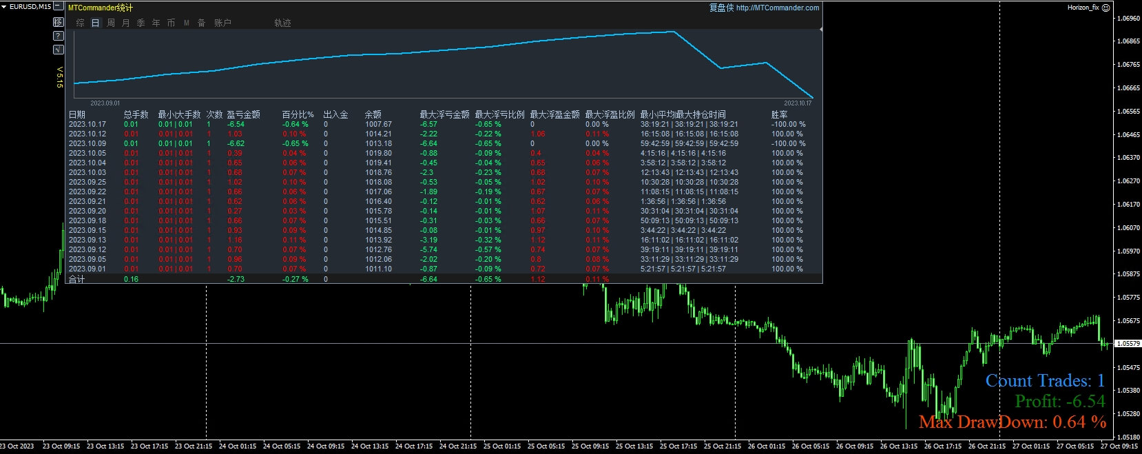Select the 2023.10.17 row in table
The width and height of the screenshot is (1142, 454).
87,125
